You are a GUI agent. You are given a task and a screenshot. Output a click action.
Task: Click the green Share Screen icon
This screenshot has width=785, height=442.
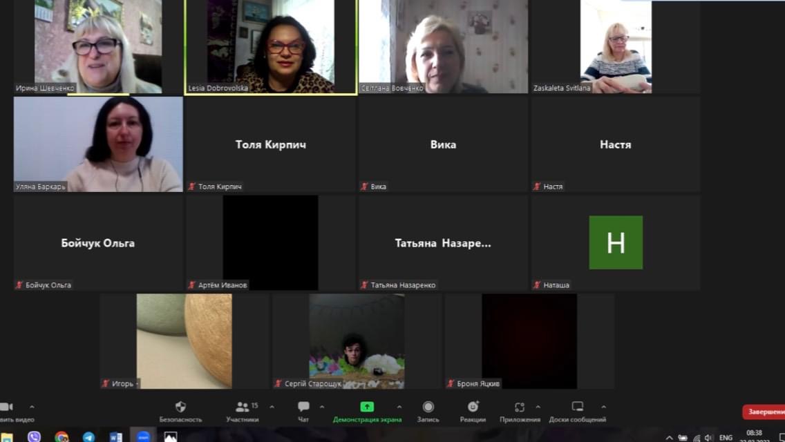click(367, 407)
